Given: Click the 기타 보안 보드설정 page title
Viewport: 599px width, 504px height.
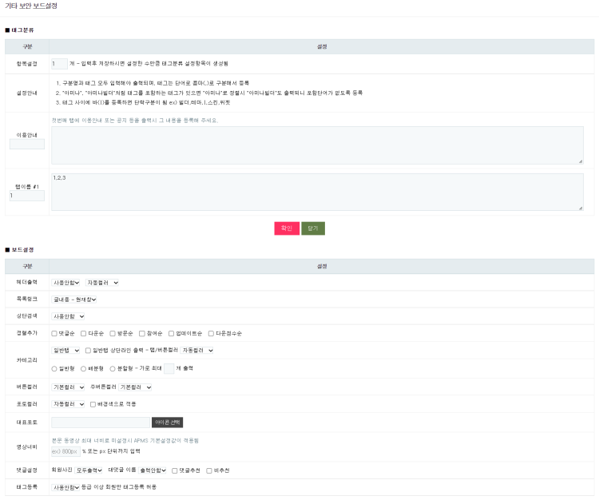Looking at the screenshot, I should pos(31,6).
